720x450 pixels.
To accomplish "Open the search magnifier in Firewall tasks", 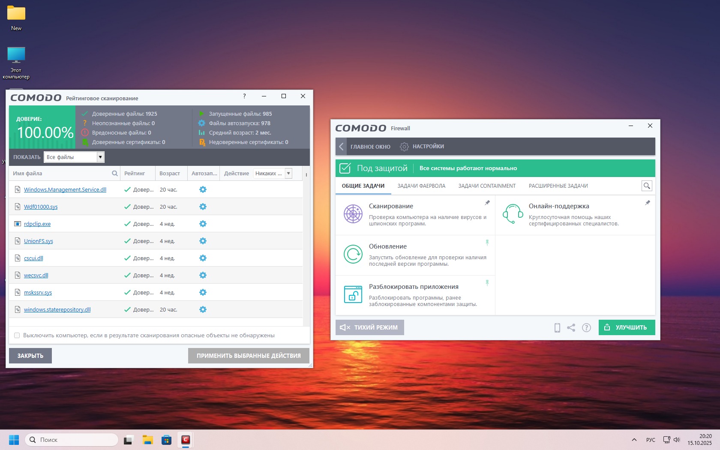I will 647,186.
